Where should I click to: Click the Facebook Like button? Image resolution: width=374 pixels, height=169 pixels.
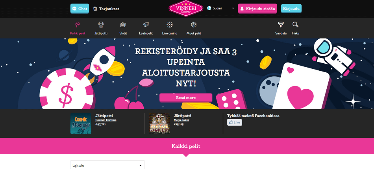coord(235,122)
